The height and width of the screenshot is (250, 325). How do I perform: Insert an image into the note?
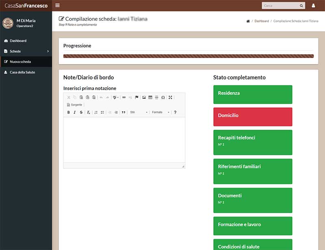point(144,97)
